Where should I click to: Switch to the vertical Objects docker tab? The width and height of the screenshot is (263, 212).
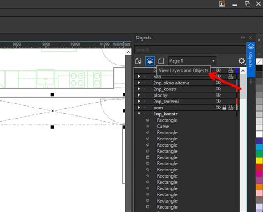251,59
